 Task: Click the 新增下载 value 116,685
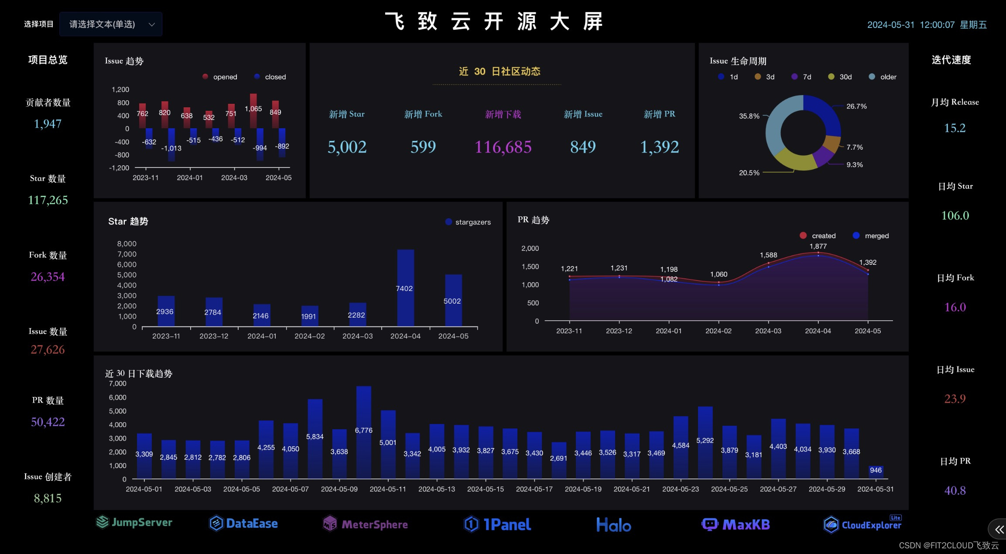click(x=503, y=147)
